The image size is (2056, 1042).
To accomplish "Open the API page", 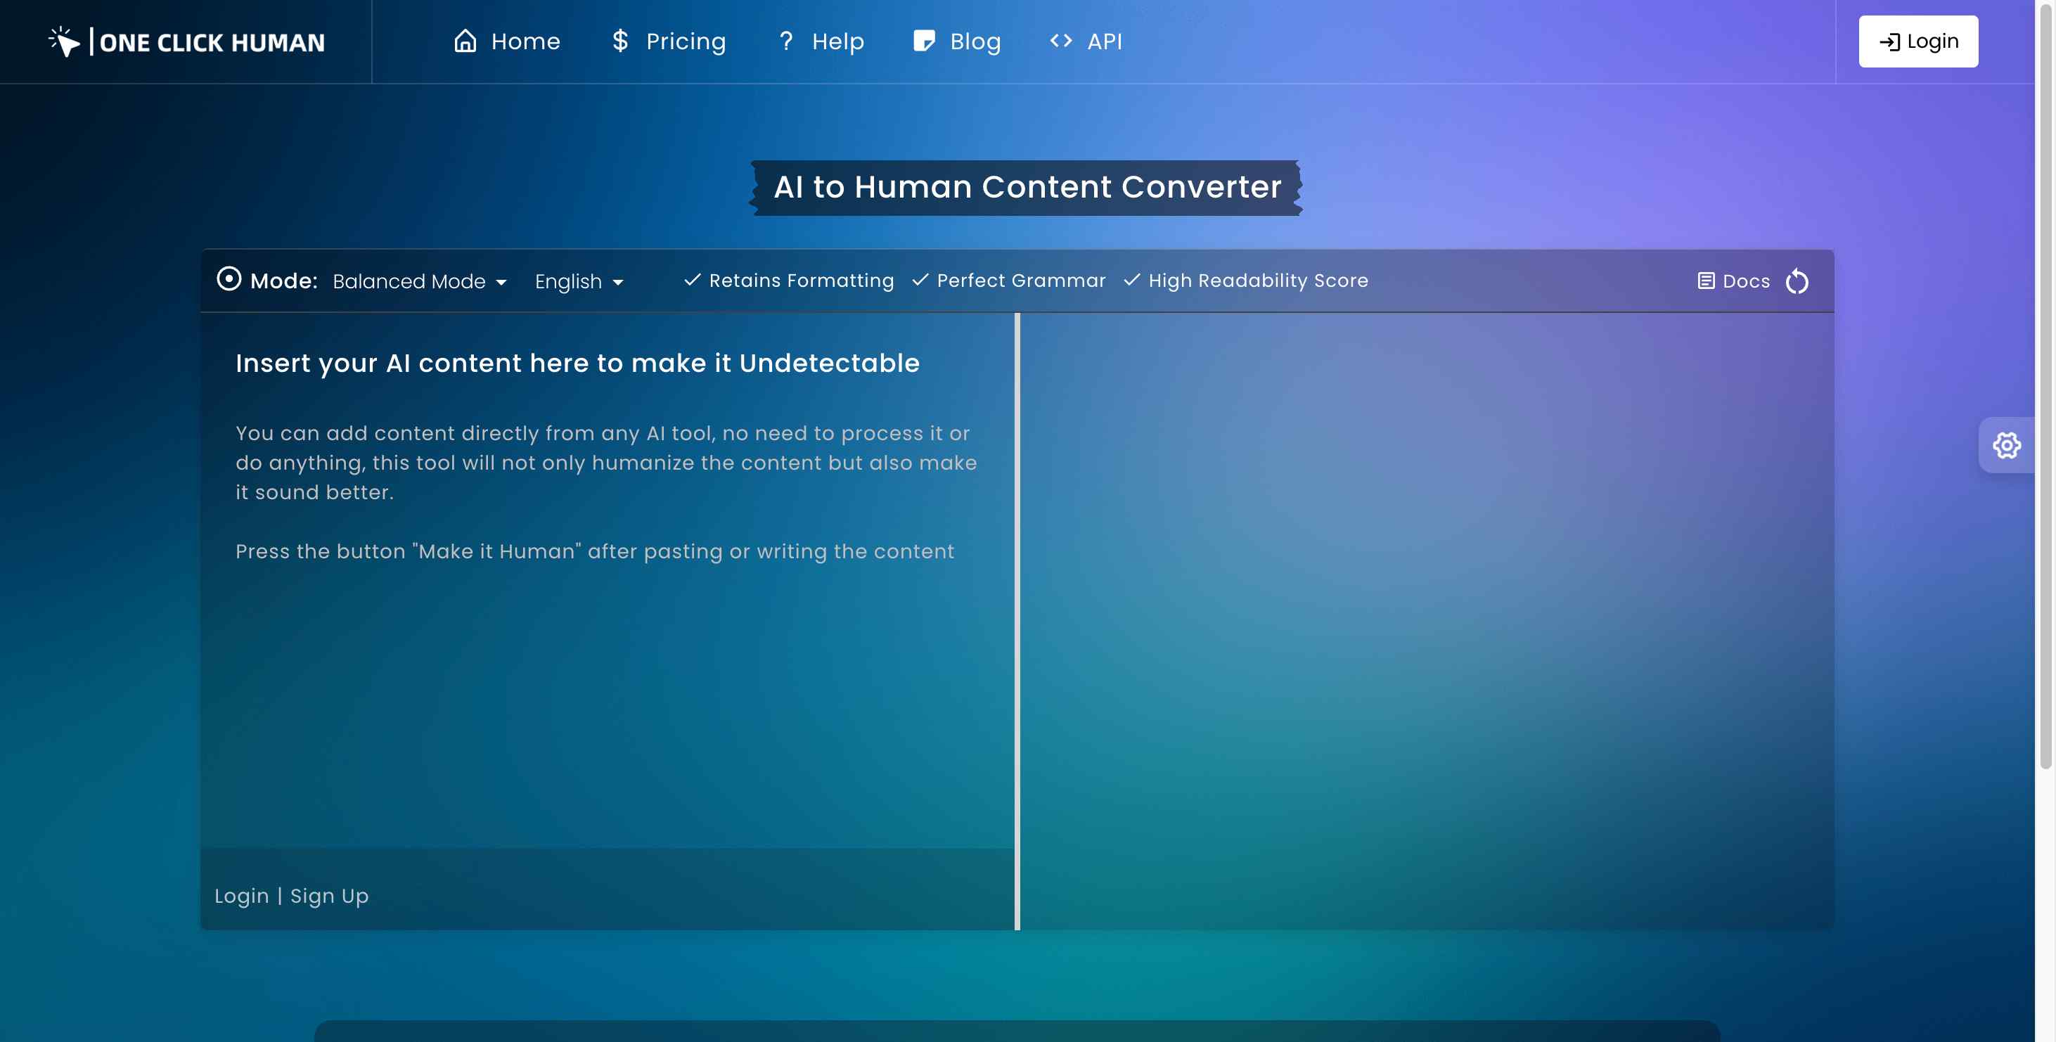I will pyautogui.click(x=1086, y=41).
